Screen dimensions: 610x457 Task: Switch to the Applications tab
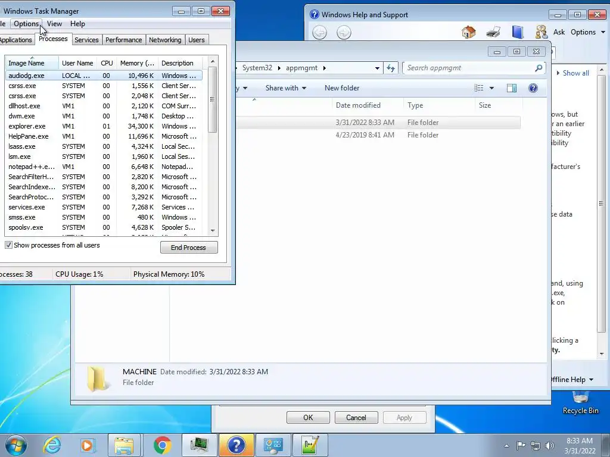pos(16,40)
